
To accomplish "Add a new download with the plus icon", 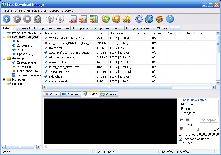I will tap(6, 19).
